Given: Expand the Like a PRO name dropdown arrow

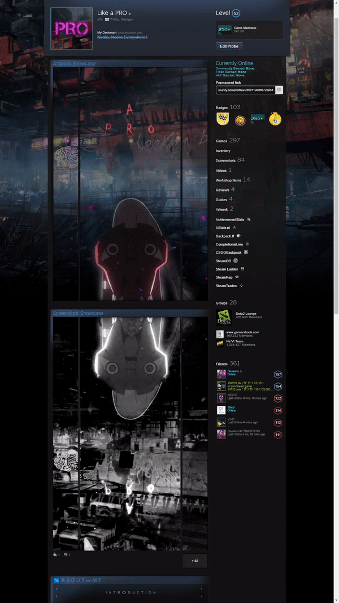Looking at the screenshot, I should 130,14.
